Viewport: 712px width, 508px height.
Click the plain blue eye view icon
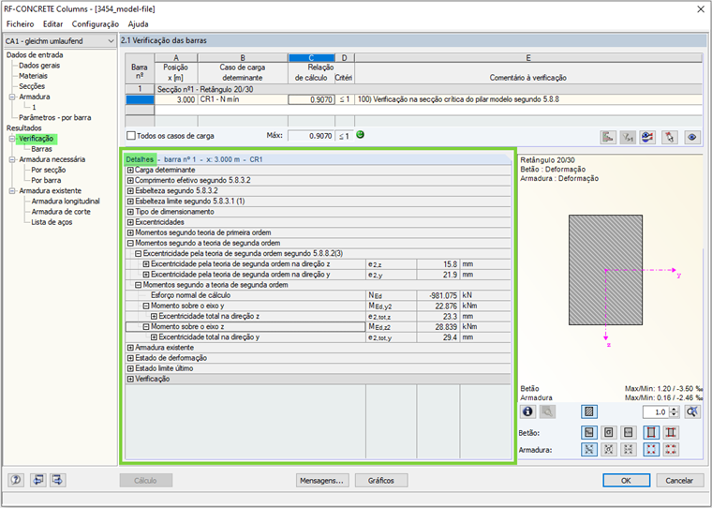coord(692,137)
